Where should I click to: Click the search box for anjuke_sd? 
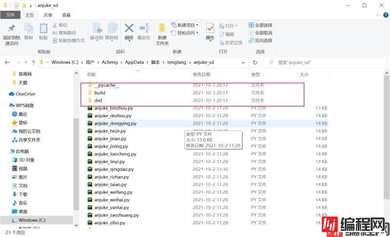point(324,62)
